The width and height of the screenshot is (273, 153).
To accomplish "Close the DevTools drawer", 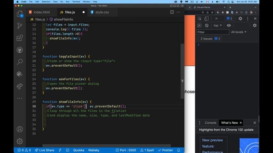I will [x=255, y=123].
